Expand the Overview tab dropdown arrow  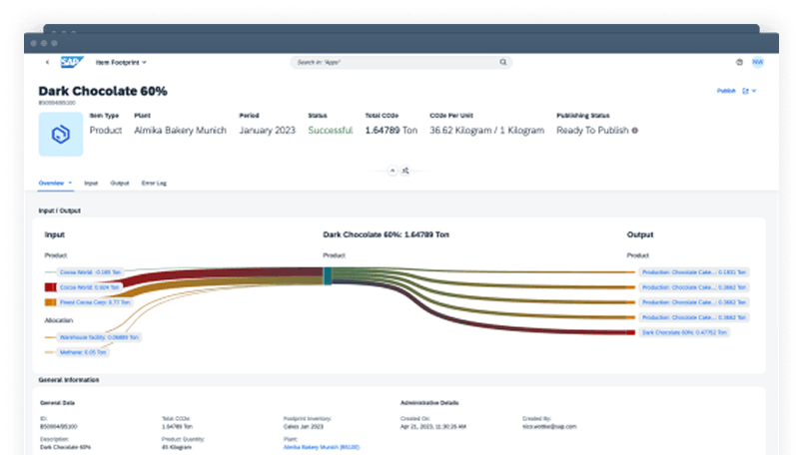(x=70, y=184)
